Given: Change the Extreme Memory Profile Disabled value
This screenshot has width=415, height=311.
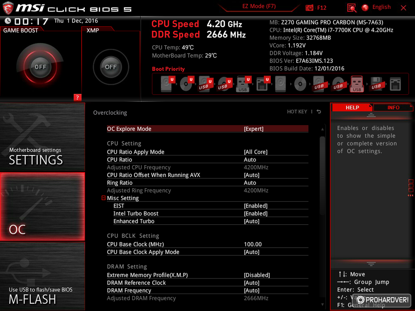Looking at the screenshot, I should tap(257, 275).
